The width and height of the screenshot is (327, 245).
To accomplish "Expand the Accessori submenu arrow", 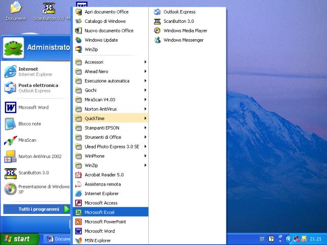I will click(145, 62).
